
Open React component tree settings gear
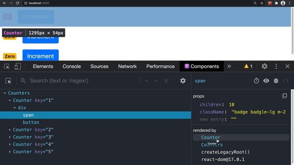pyautogui.click(x=183, y=81)
